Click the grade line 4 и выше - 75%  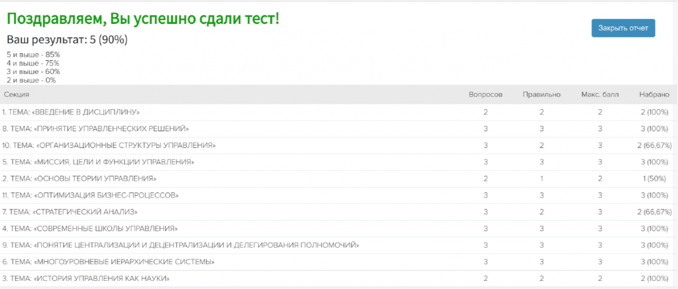[x=33, y=63]
